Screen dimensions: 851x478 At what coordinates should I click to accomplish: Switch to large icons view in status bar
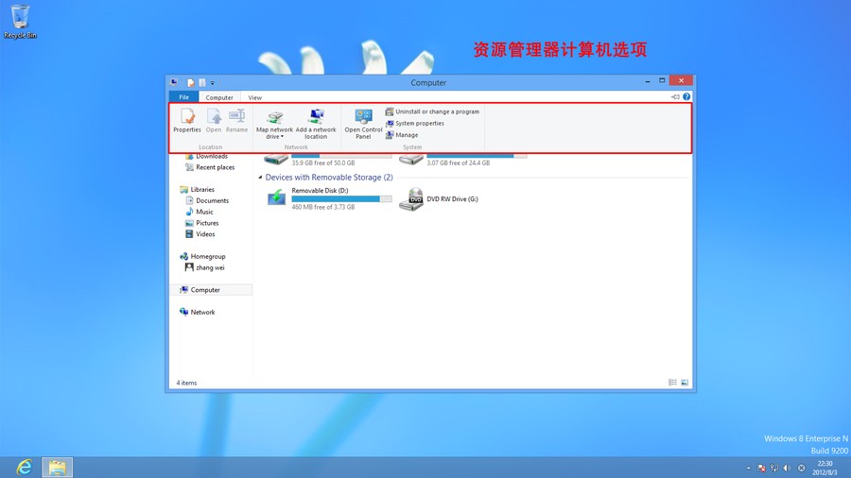tap(685, 383)
